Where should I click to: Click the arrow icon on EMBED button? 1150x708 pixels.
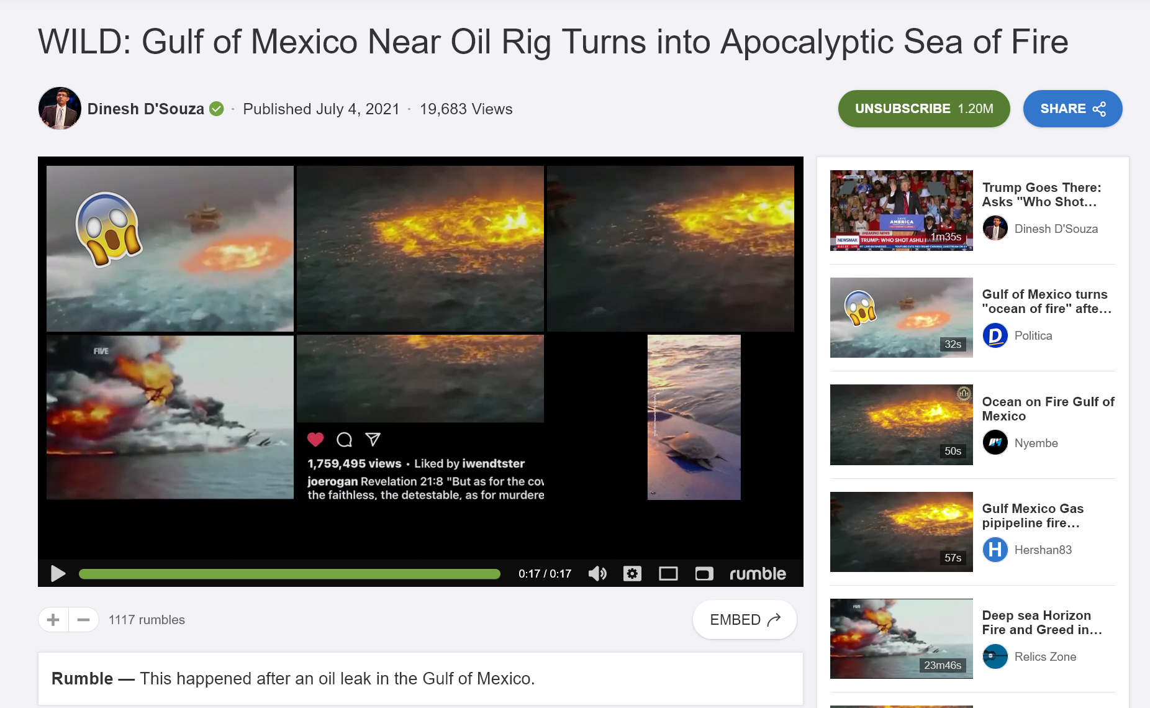tap(774, 619)
